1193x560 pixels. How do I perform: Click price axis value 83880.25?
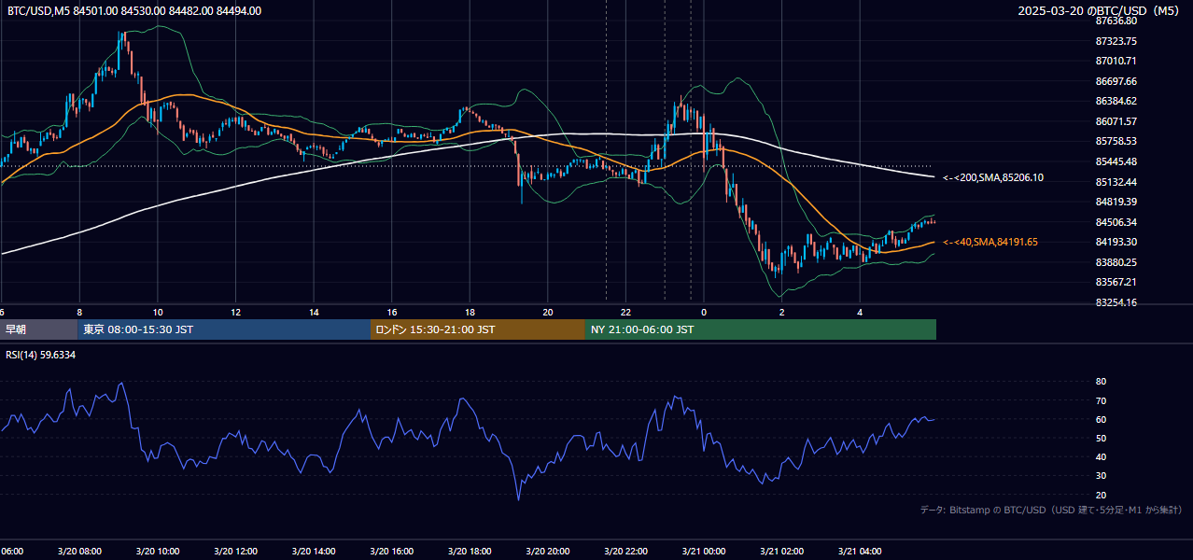(1116, 262)
